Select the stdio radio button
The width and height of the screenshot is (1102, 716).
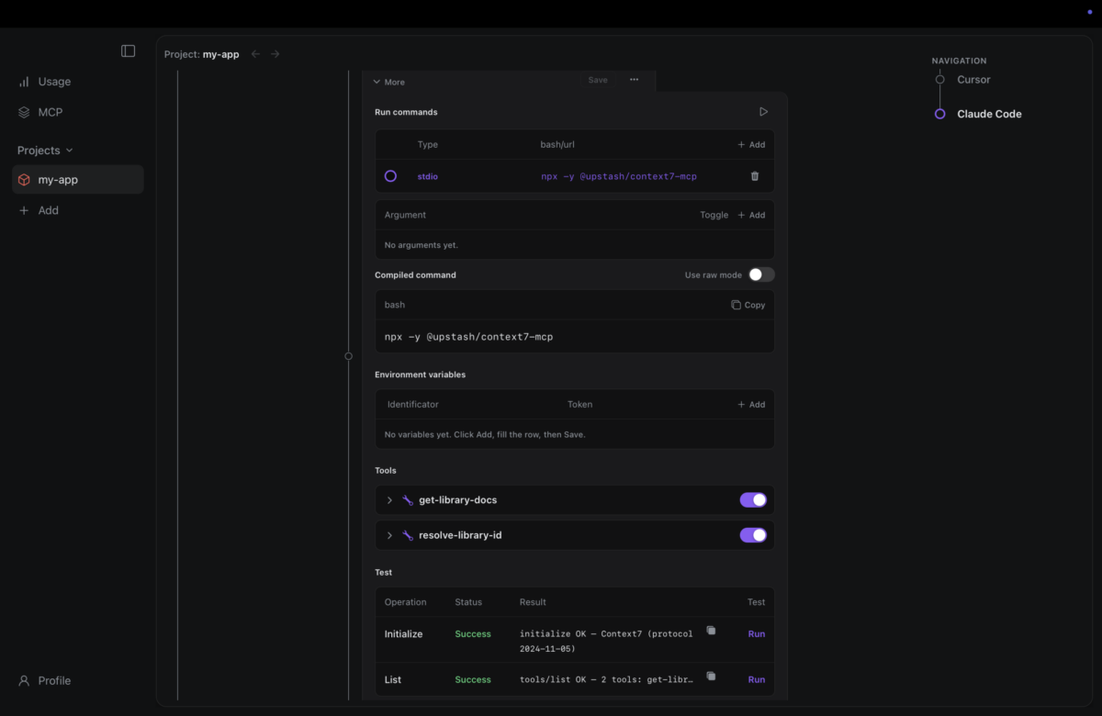pyautogui.click(x=390, y=176)
